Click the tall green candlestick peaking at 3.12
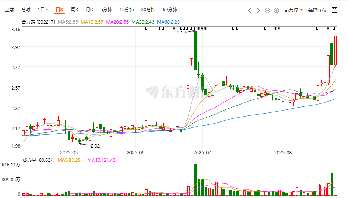This screenshot has height=198, width=348. click(195, 50)
